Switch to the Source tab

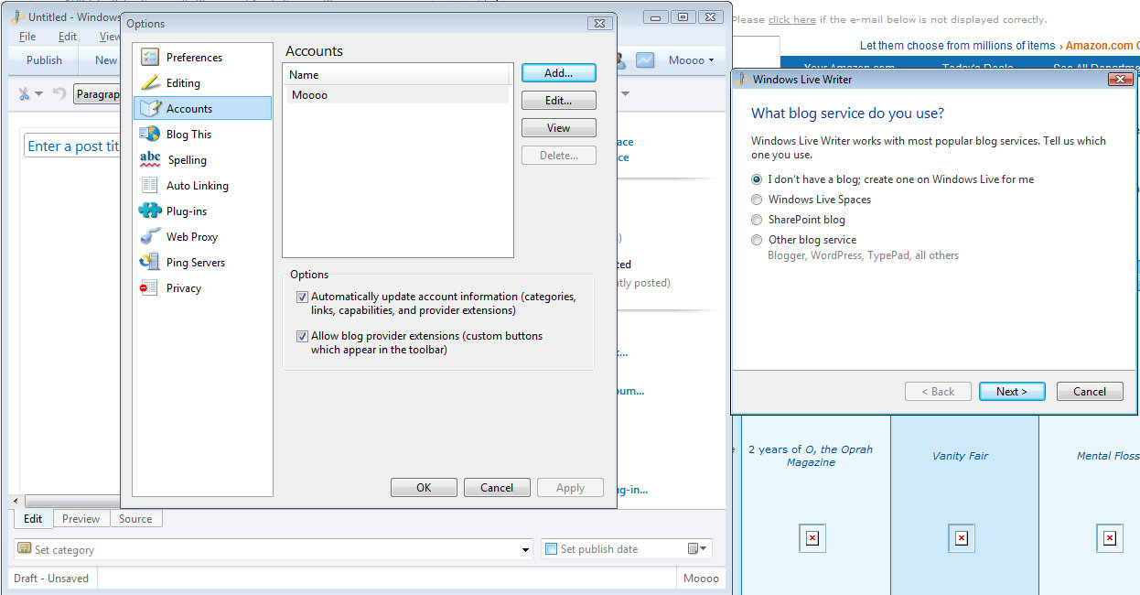click(x=135, y=519)
